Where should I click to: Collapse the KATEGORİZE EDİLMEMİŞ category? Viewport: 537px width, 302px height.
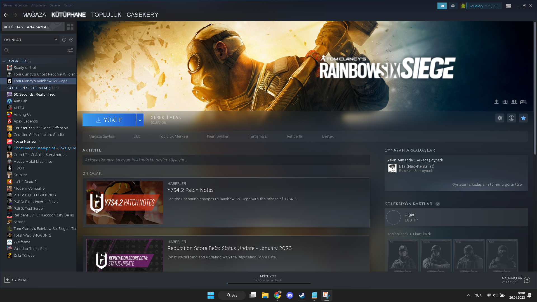click(x=4, y=88)
